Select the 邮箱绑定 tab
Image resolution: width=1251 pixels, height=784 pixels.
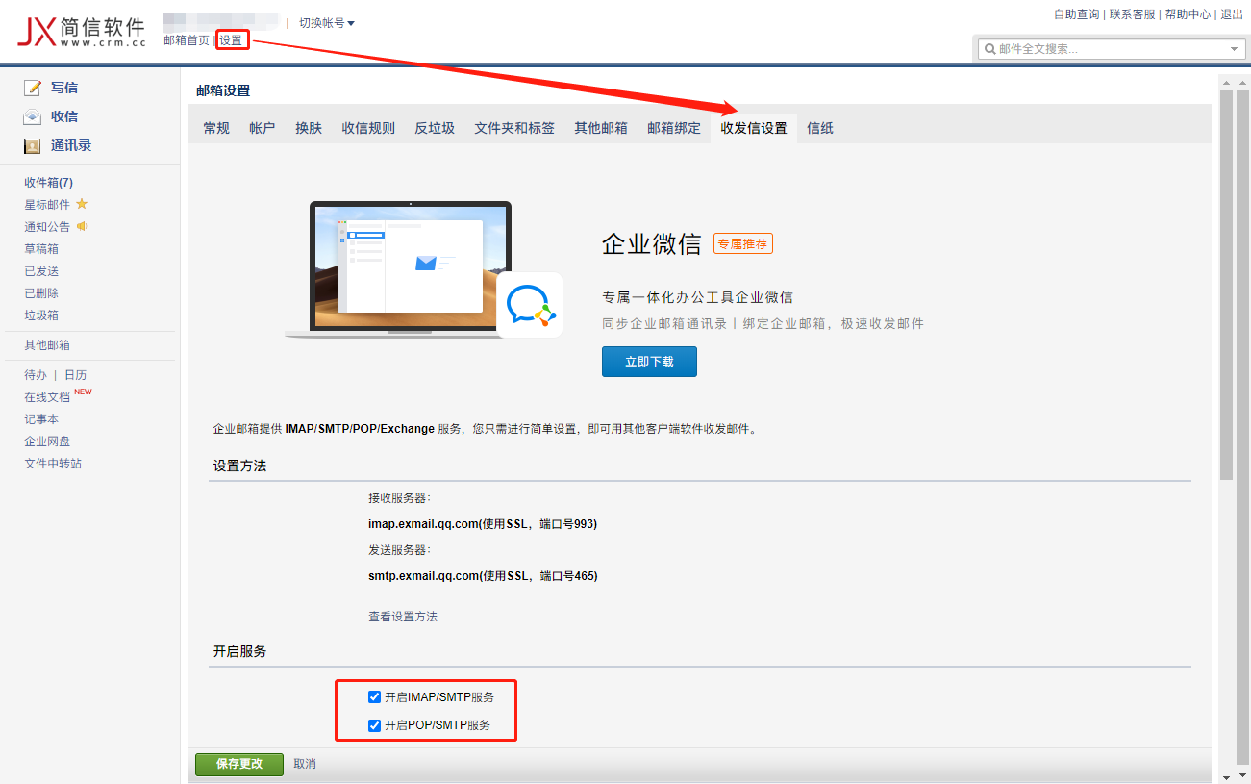pyautogui.click(x=674, y=128)
